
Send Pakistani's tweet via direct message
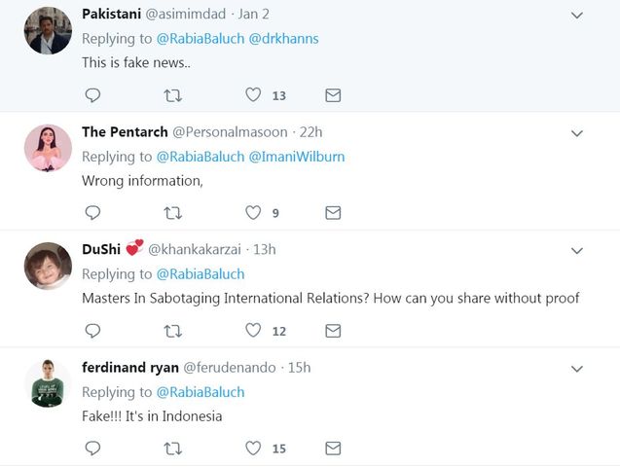(333, 95)
